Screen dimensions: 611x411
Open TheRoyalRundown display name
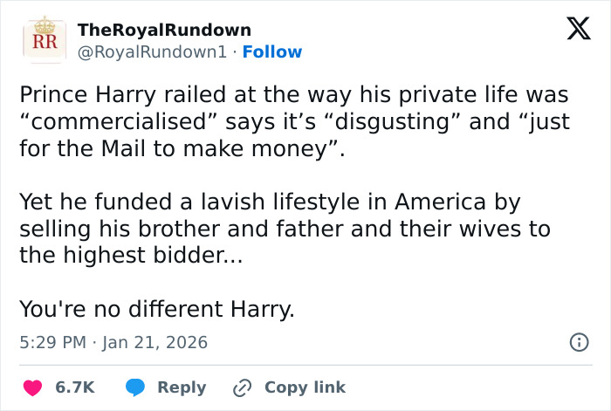164,30
